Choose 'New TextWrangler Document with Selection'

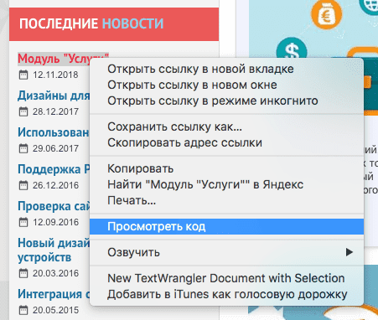point(226,278)
